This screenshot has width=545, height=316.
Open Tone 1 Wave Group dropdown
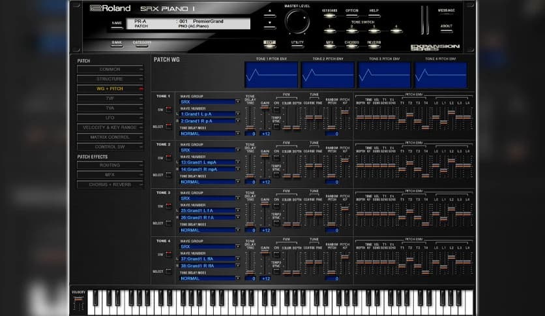coord(209,102)
